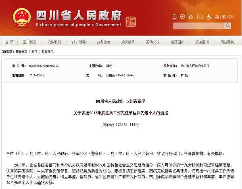This screenshot has width=242, height=189.
Task: Click the Weibo share icon in header
Action: pyautogui.click(x=183, y=17)
